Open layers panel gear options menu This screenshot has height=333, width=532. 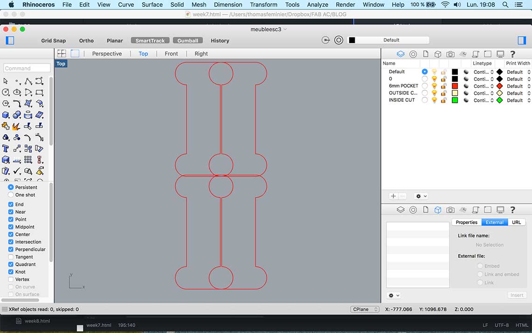(421, 196)
